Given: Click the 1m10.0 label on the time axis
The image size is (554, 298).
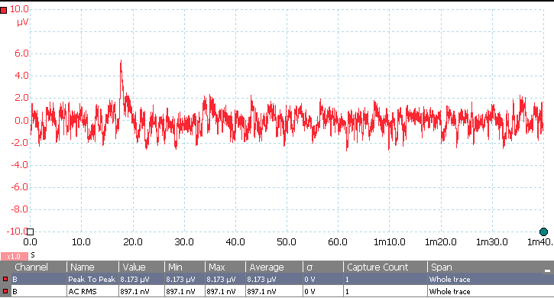Looking at the screenshot, I should [x=390, y=242].
